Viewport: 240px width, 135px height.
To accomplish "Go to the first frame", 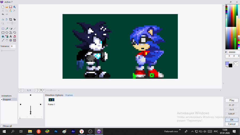I will 19,90.
